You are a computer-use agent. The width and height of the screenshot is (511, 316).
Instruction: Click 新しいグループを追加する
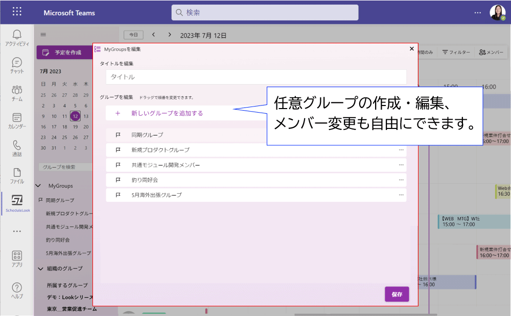tap(167, 113)
